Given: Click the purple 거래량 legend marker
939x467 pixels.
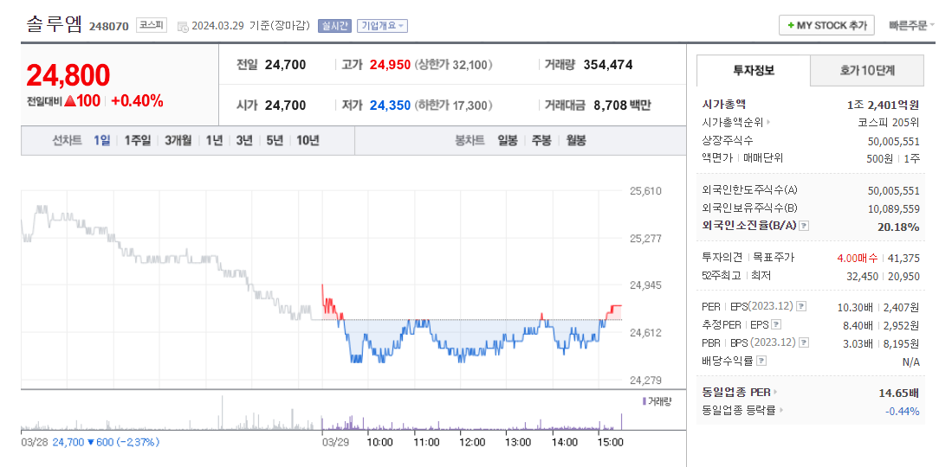Looking at the screenshot, I should pyautogui.click(x=644, y=400).
